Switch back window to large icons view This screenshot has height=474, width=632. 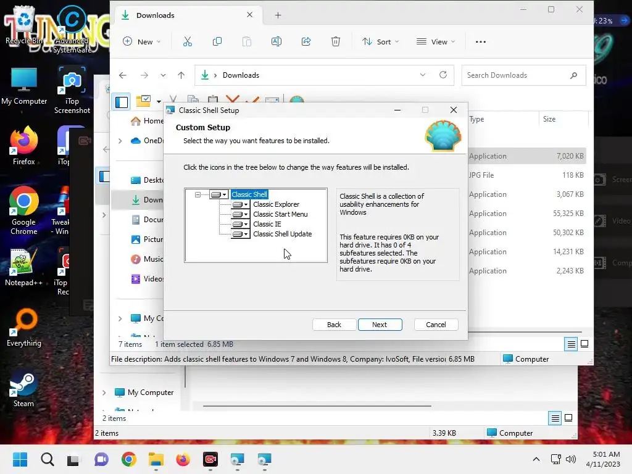click(x=568, y=418)
